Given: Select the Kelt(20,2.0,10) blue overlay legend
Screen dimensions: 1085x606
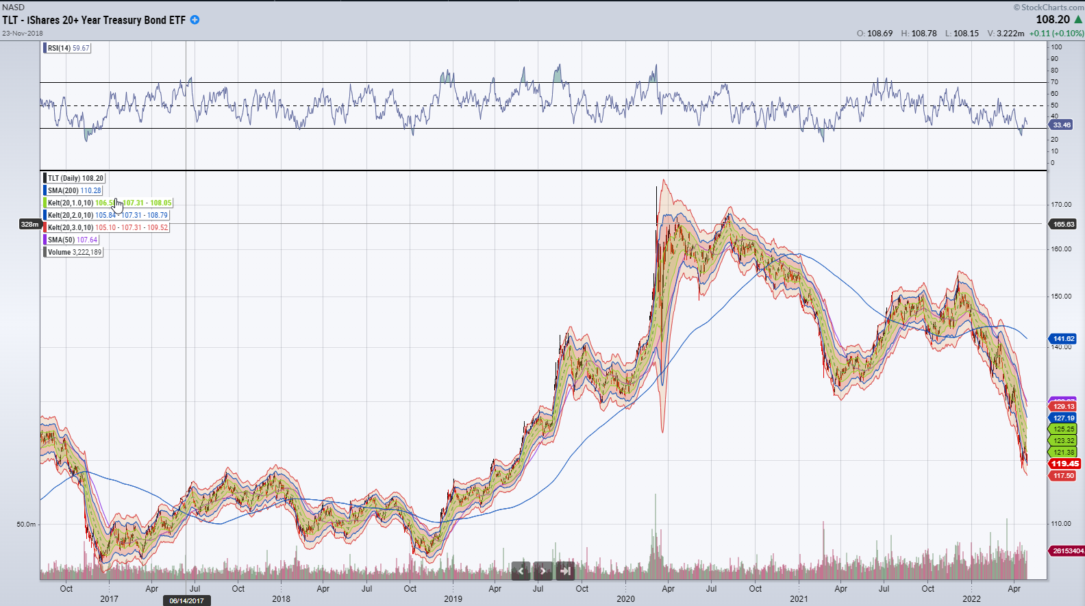Looking at the screenshot, I should coord(106,215).
